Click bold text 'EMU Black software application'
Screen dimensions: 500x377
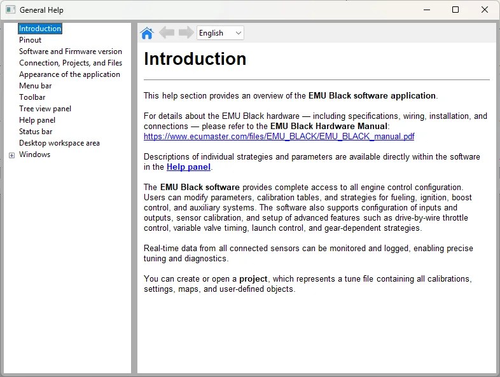point(372,95)
